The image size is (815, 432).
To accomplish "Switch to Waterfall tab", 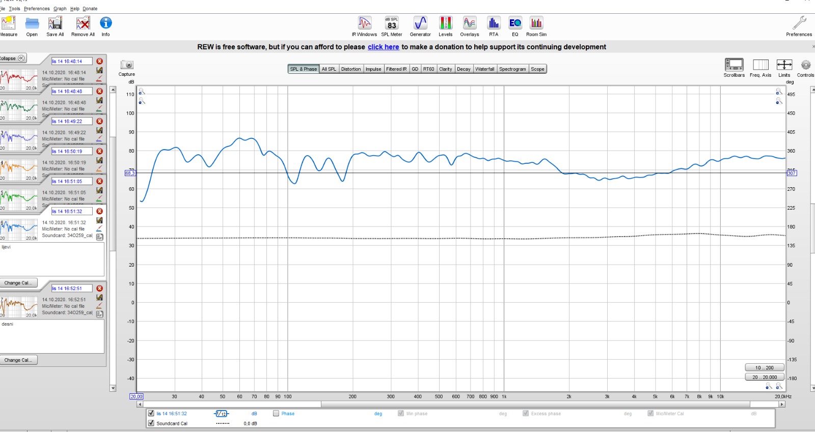I will 485,69.
